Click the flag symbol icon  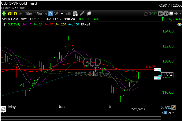coord(151,13)
